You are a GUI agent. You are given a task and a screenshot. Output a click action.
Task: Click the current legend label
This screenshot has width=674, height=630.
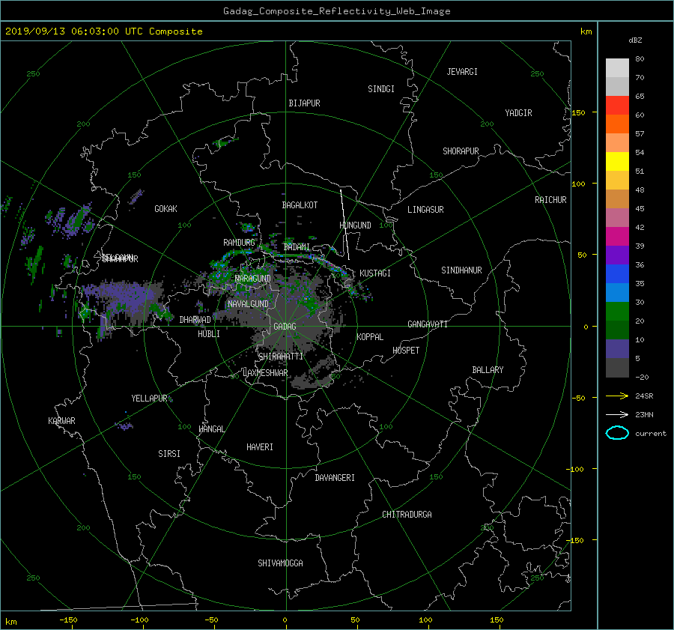tap(650, 434)
